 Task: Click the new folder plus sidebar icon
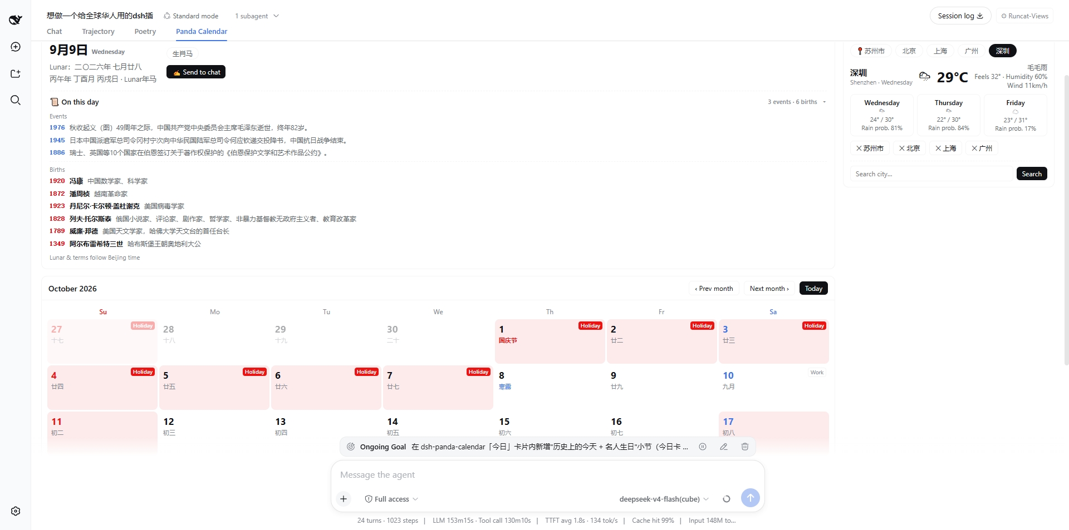pos(16,73)
